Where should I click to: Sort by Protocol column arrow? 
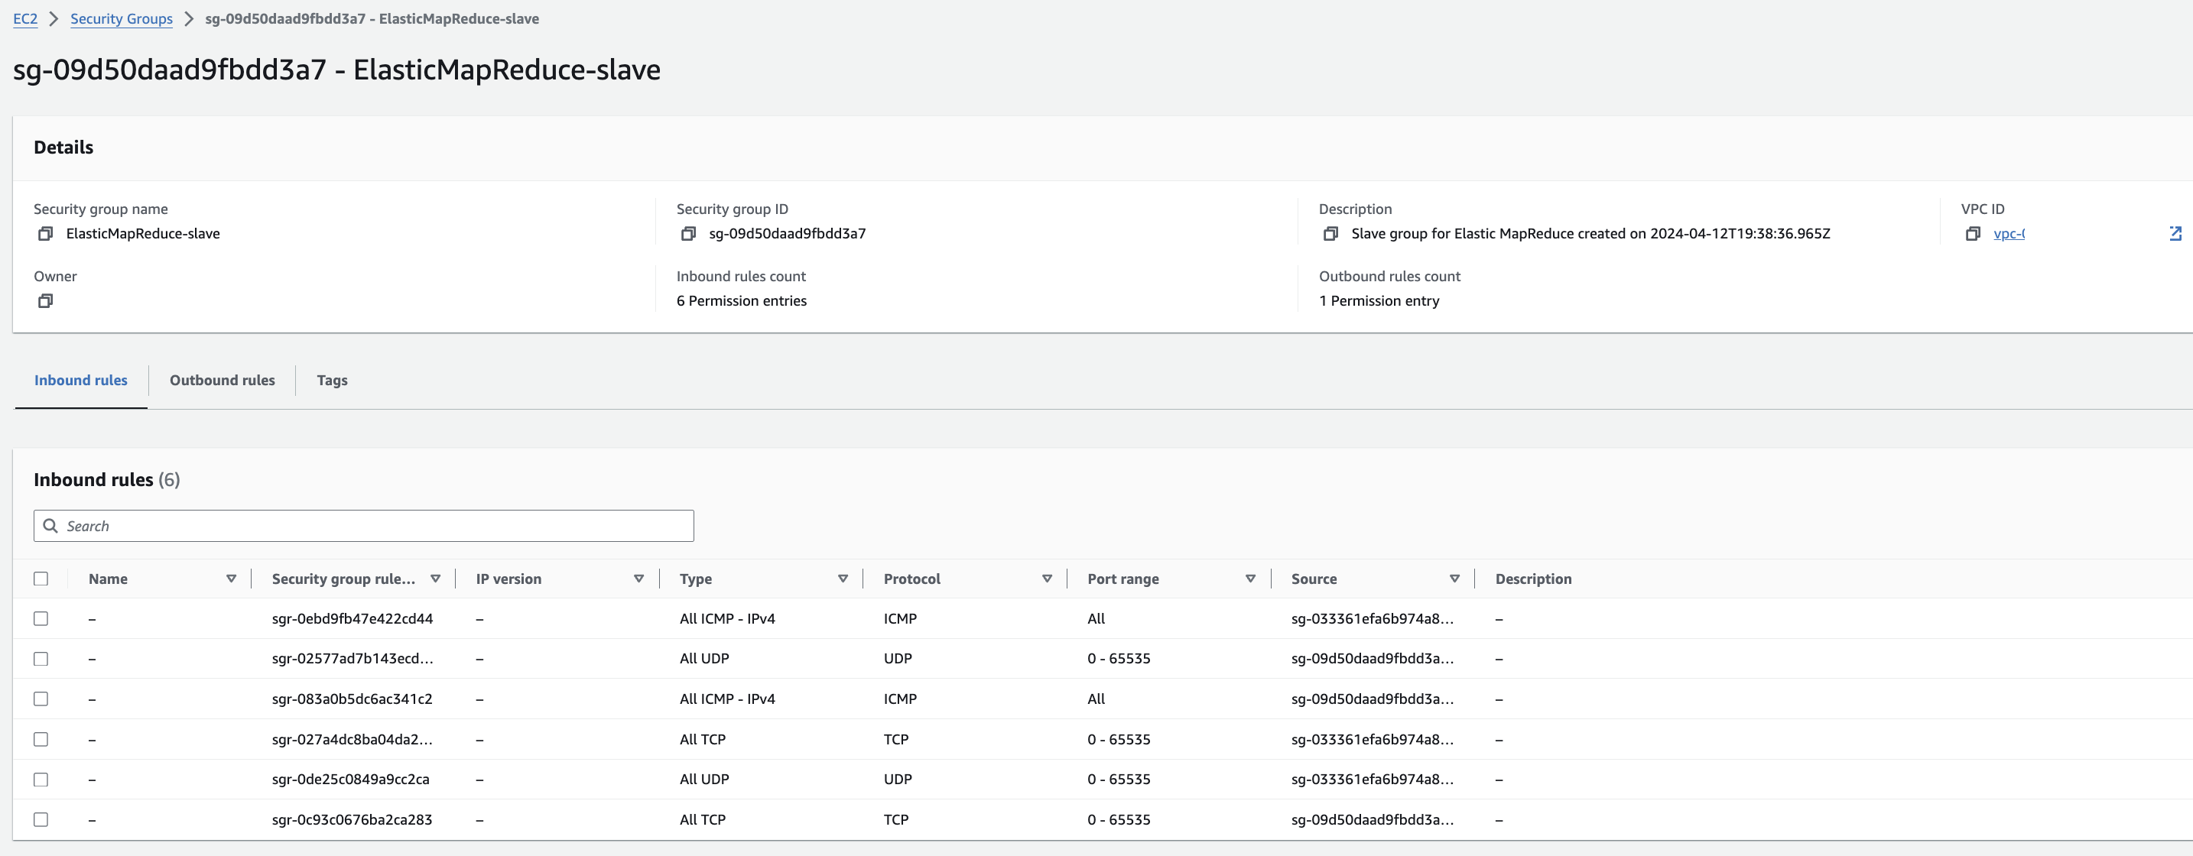pyautogui.click(x=1046, y=579)
